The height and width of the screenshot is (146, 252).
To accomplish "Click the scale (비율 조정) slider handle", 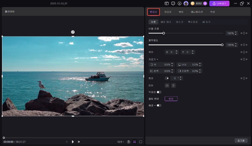I will (x=164, y=33).
